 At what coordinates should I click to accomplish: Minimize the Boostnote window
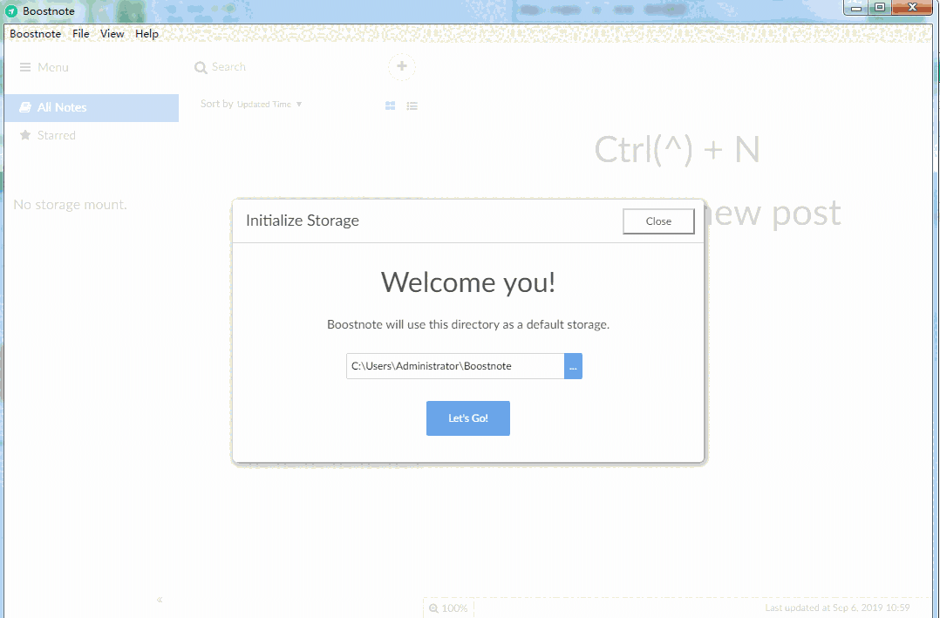pos(856,7)
